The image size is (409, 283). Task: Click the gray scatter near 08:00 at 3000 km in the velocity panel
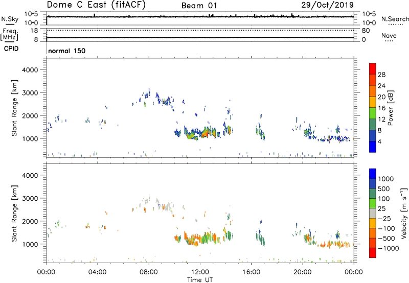(146, 201)
